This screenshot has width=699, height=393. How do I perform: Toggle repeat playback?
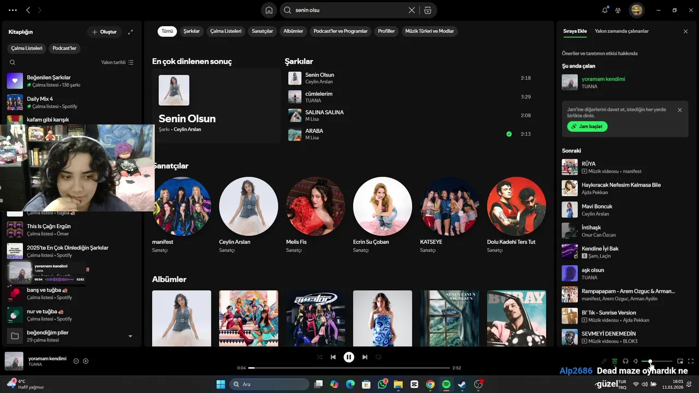click(378, 357)
